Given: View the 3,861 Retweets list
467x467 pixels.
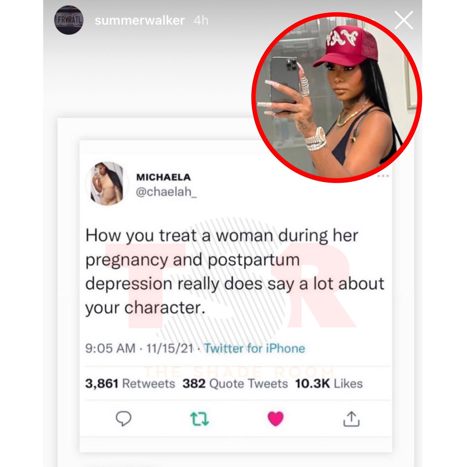Looking at the screenshot, I should (130, 384).
